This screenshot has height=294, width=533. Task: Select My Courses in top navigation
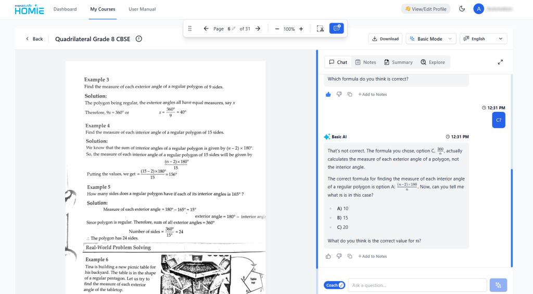(103, 9)
